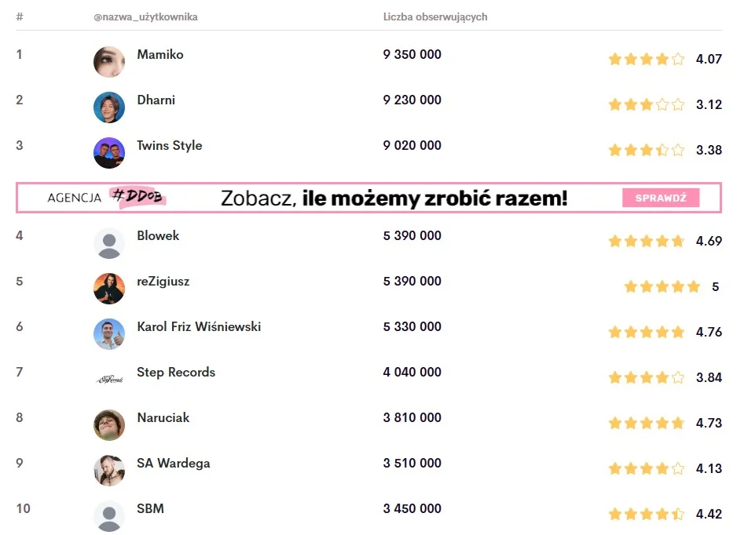Click Karol Friz Wiśniewski's avatar
The image size is (755, 535).
pos(109,334)
